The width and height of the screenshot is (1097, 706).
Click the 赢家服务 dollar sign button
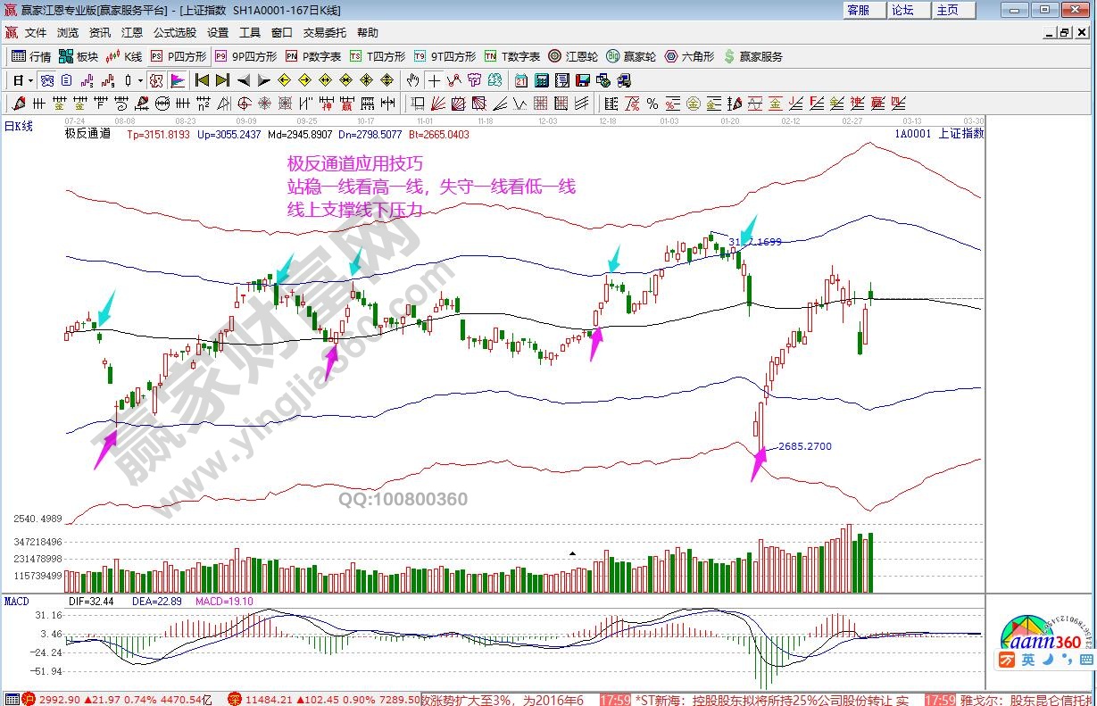coord(753,56)
